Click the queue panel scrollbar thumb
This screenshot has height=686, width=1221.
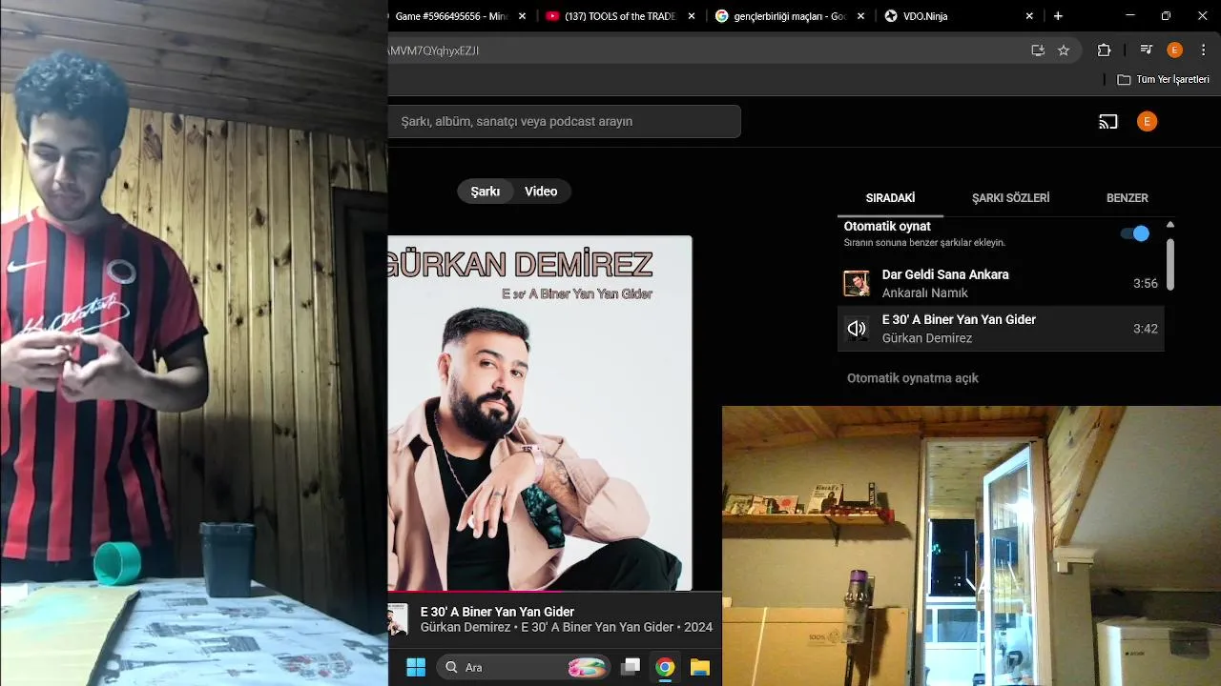(x=1170, y=264)
